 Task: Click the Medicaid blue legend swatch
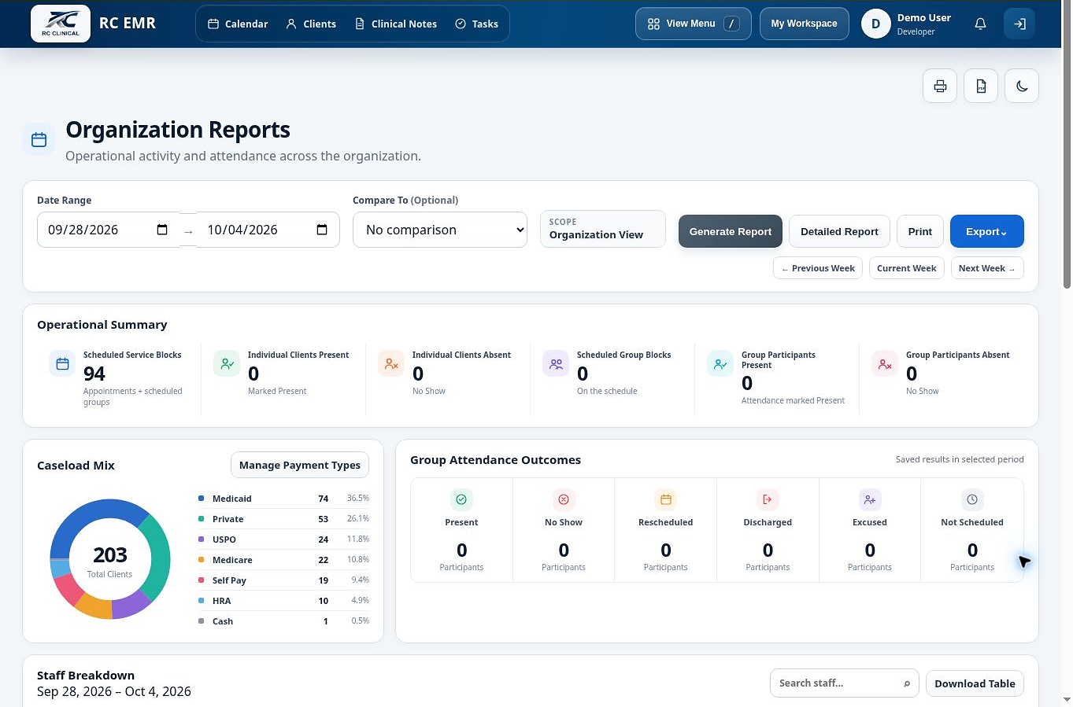pyautogui.click(x=202, y=499)
